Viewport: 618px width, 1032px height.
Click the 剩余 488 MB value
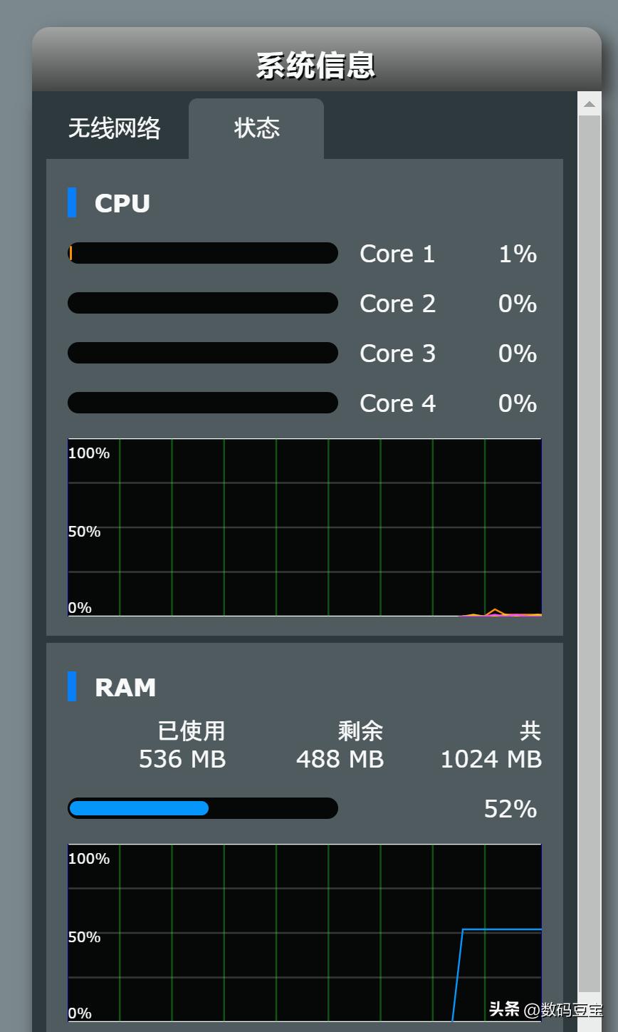(x=340, y=759)
